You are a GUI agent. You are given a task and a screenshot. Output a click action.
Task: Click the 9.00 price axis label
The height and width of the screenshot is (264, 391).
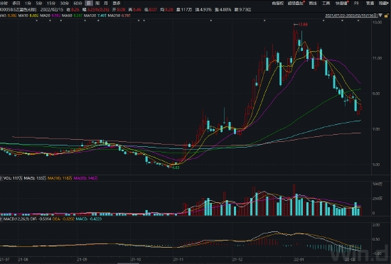377,94
